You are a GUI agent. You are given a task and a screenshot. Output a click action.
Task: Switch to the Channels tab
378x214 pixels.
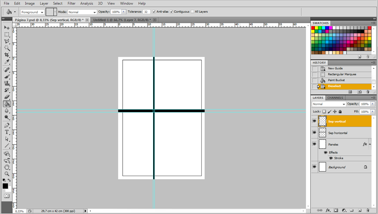[335, 98]
